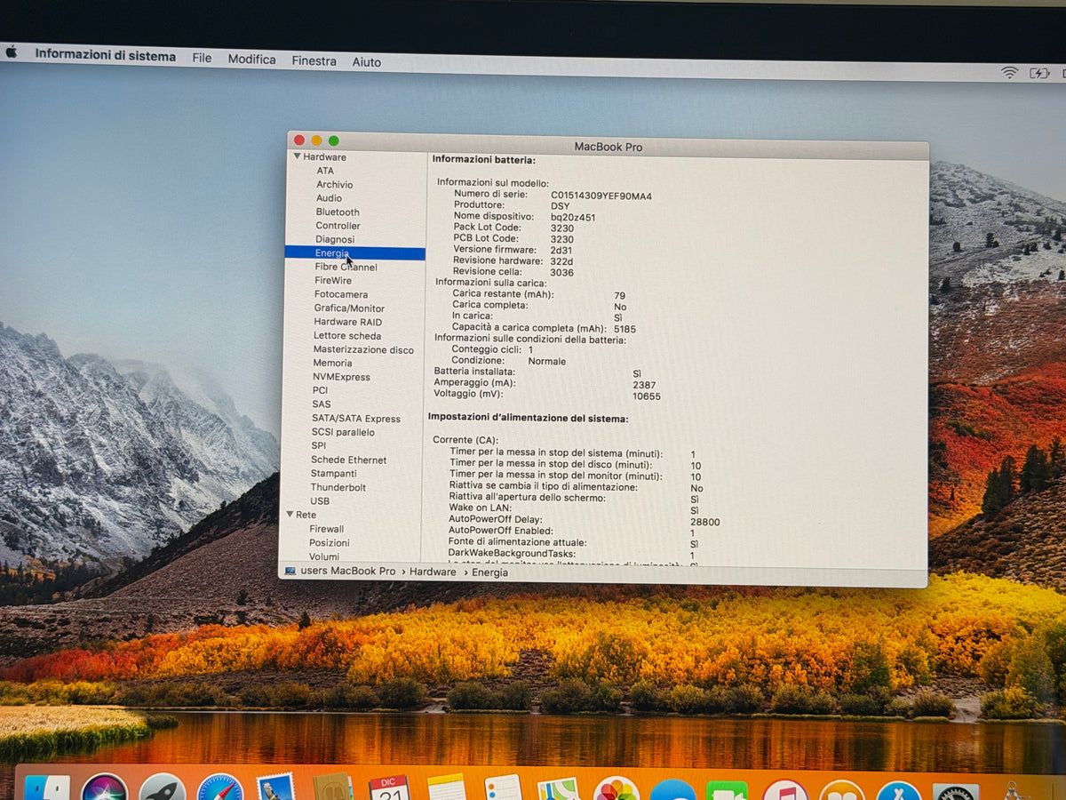This screenshot has height=800, width=1066.
Task: Select Thunderbolt in the sidebar
Action: click(x=338, y=487)
